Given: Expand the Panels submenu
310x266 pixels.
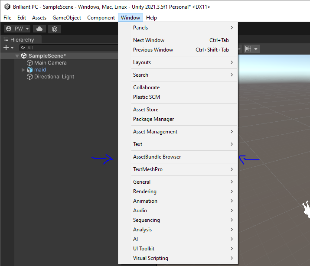Looking at the screenshot, I should pos(178,28).
